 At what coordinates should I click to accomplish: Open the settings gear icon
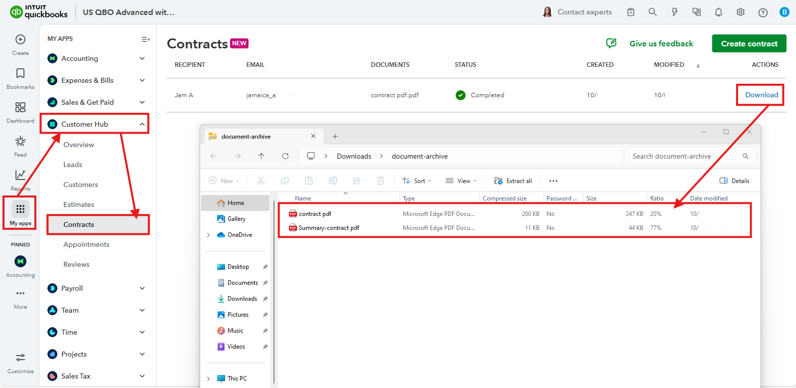740,12
